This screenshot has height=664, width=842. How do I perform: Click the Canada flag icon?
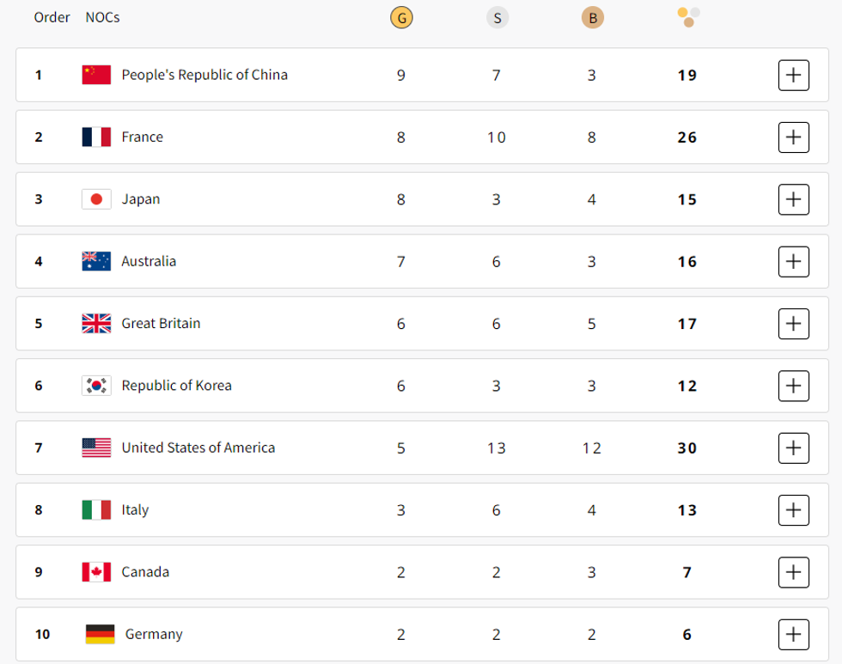click(x=96, y=572)
